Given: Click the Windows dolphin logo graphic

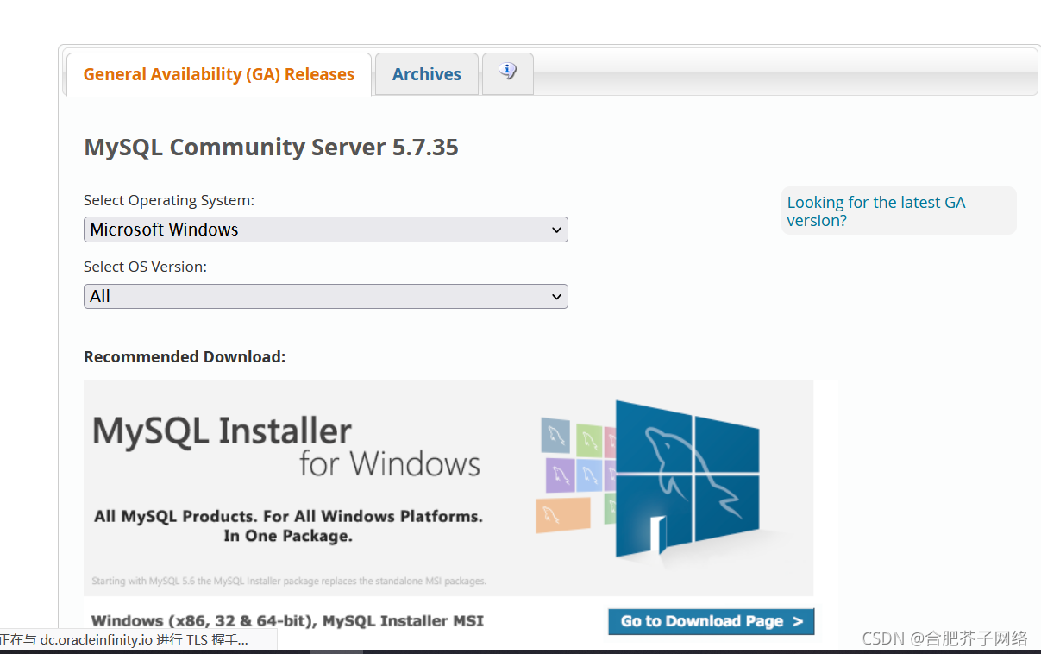Looking at the screenshot, I should click(x=687, y=479).
